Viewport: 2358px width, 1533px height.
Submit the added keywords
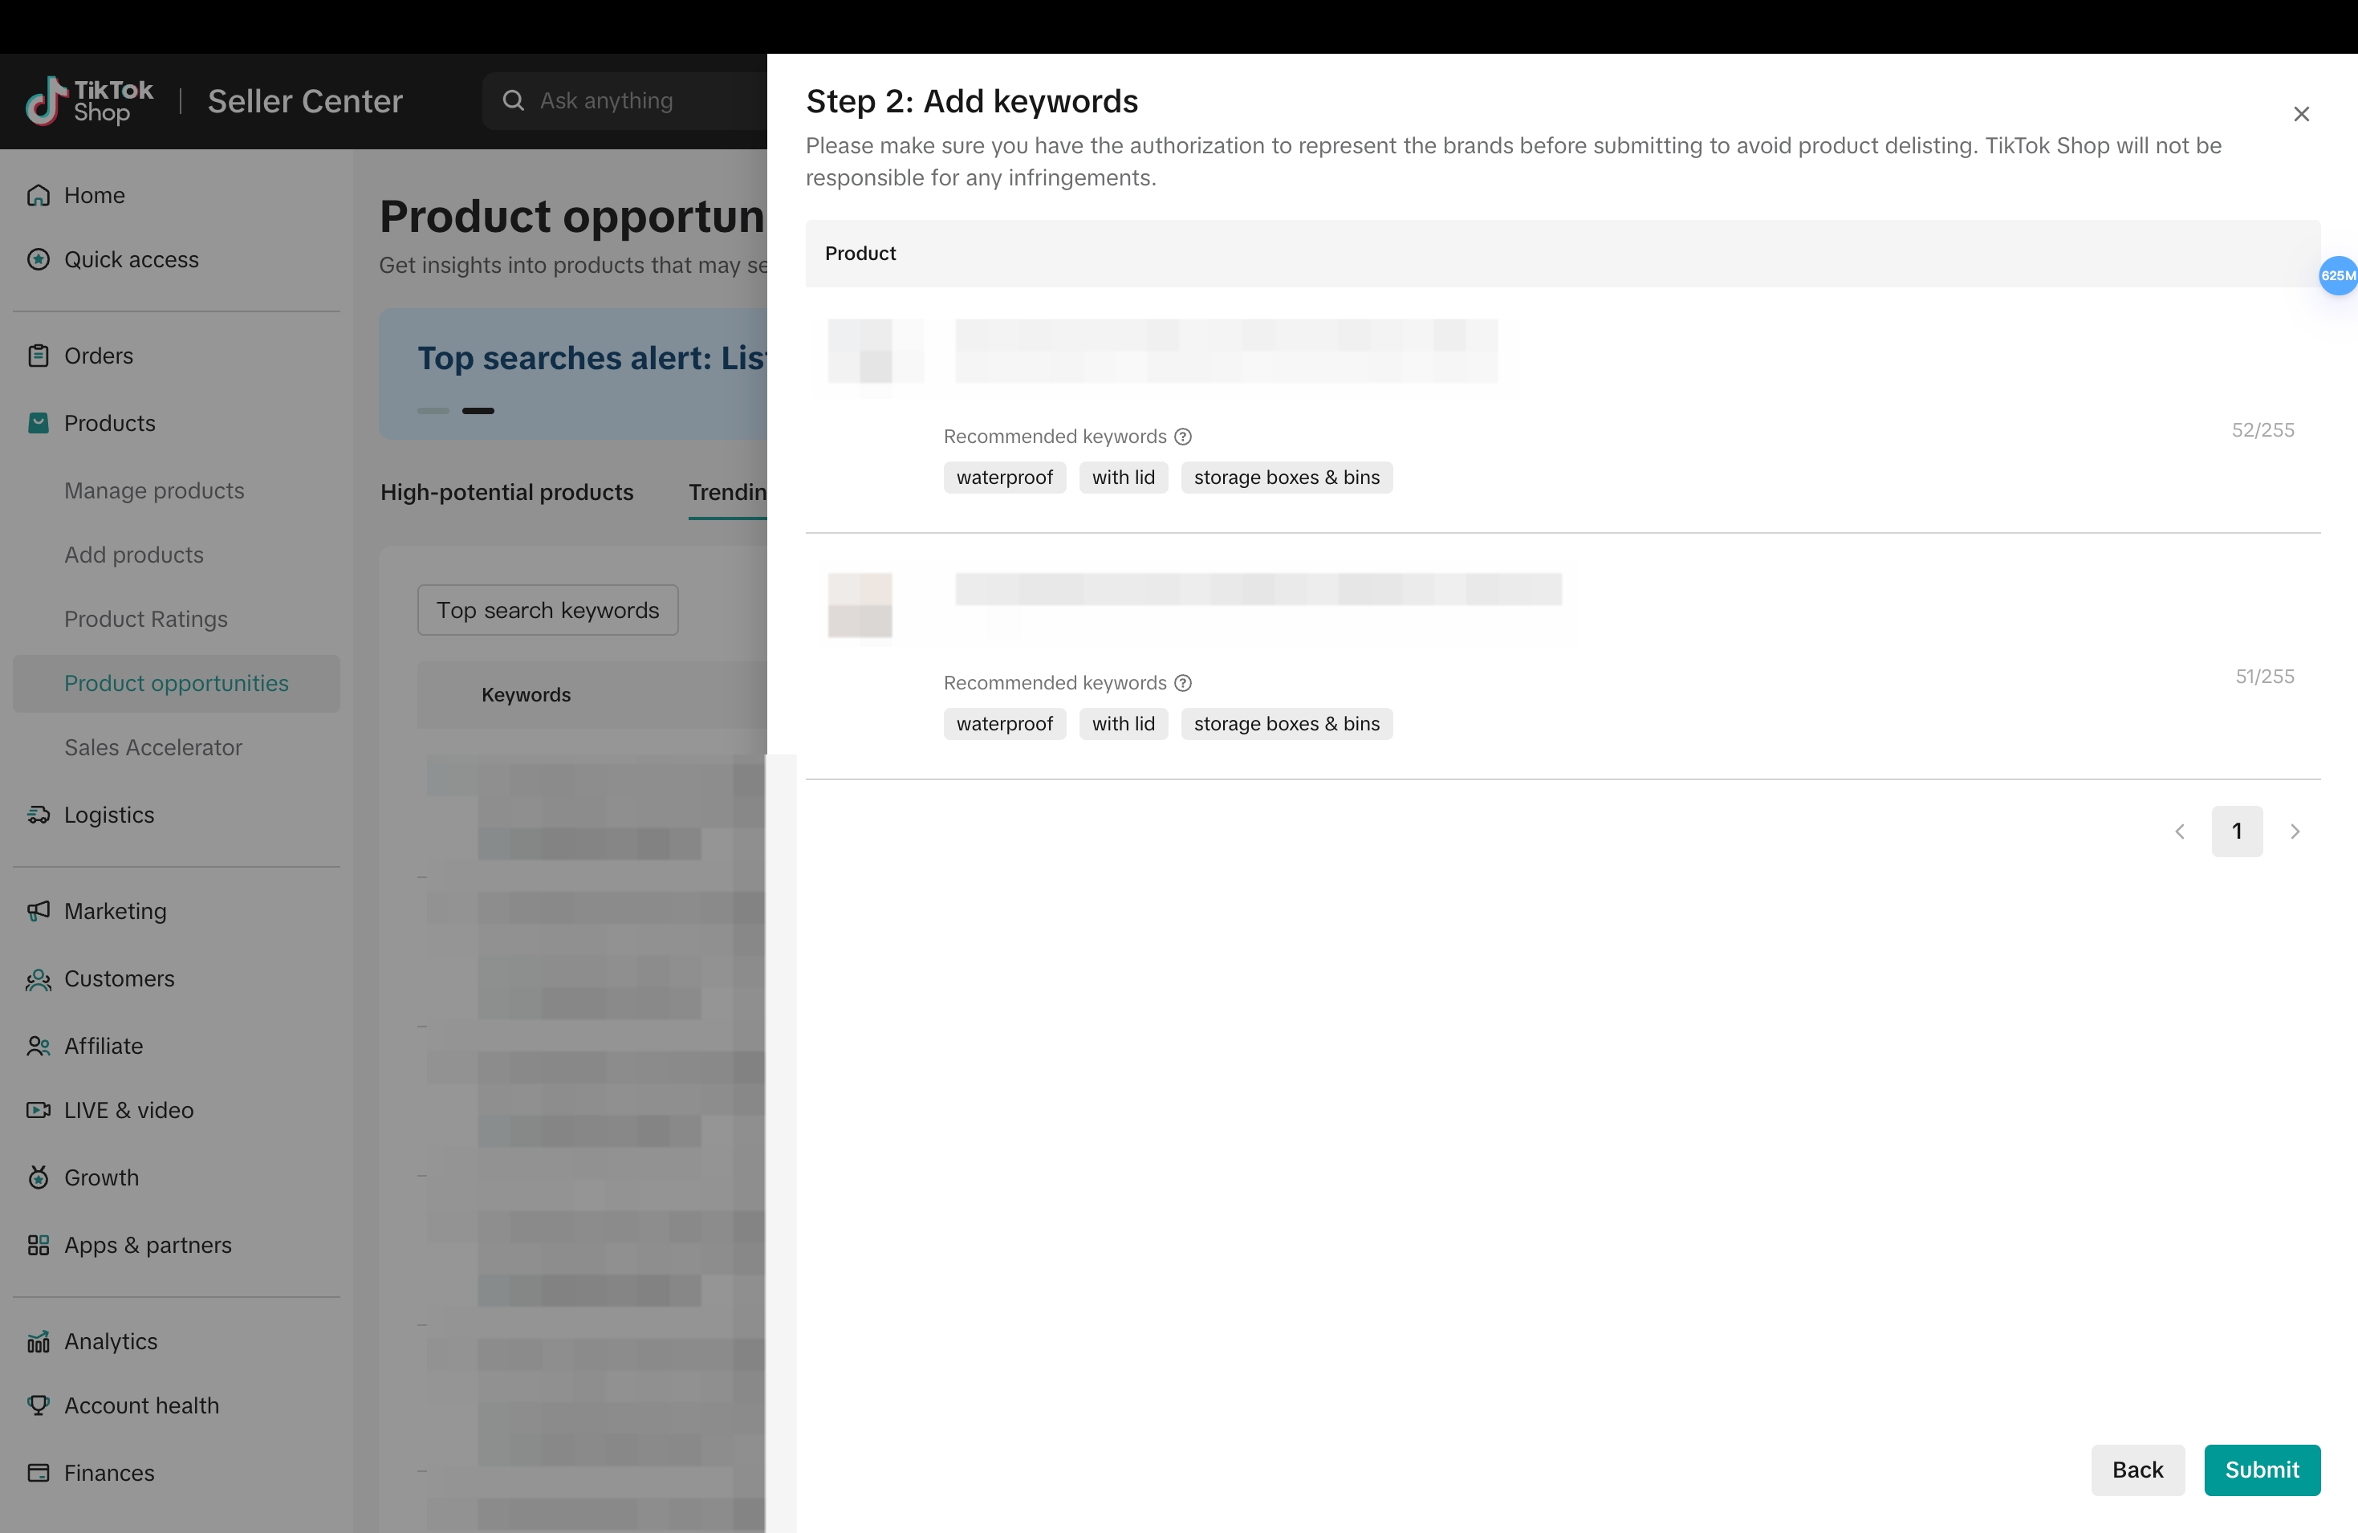(x=2262, y=1470)
